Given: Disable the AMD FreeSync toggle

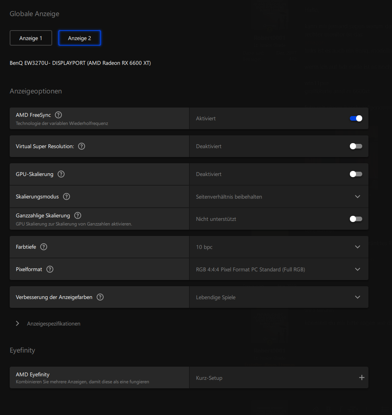Looking at the screenshot, I should point(356,118).
